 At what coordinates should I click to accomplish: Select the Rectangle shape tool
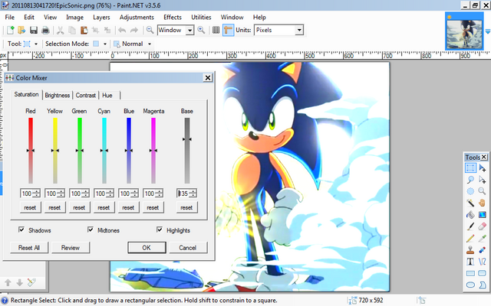[x=470, y=273]
